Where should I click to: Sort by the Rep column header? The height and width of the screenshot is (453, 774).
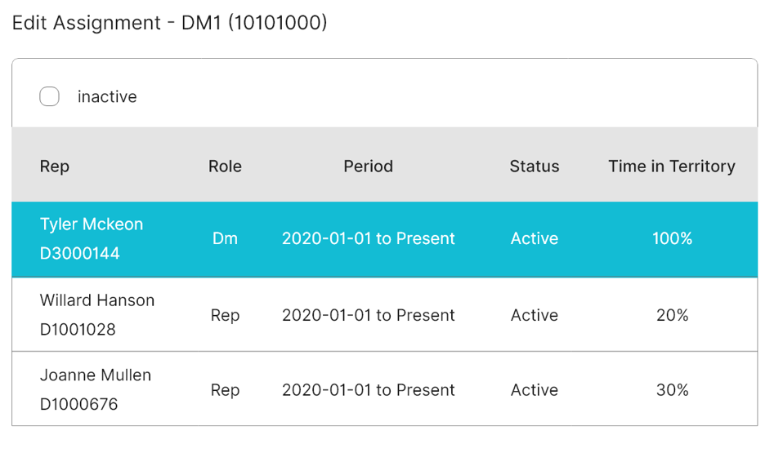(55, 167)
